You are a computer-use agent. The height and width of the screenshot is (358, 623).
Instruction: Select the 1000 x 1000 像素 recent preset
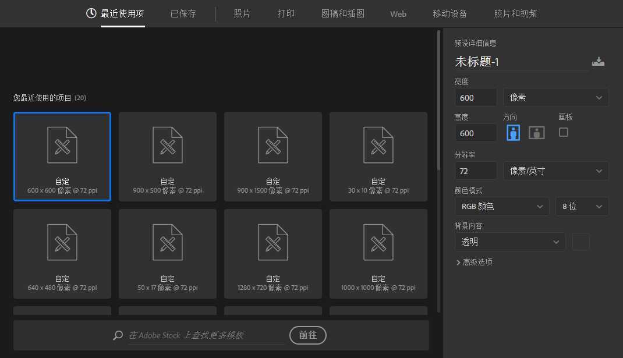click(378, 253)
